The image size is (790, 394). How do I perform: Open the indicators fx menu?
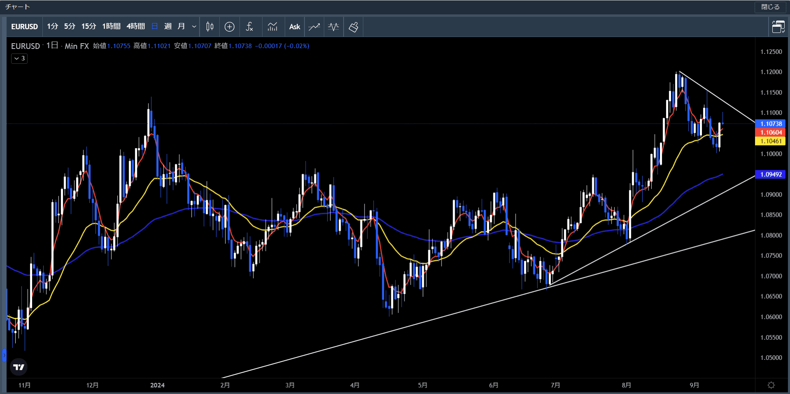click(x=249, y=27)
